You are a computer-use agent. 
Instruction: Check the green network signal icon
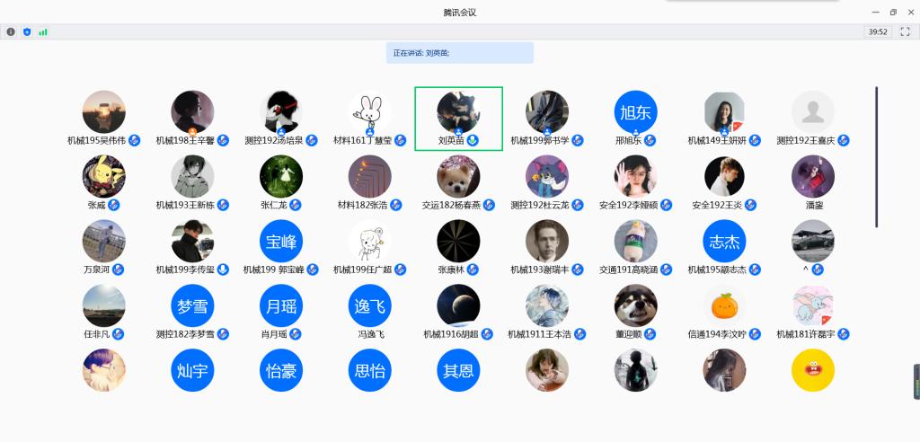43,31
